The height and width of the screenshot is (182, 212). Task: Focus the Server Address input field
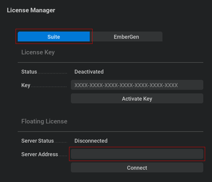tap(137, 154)
